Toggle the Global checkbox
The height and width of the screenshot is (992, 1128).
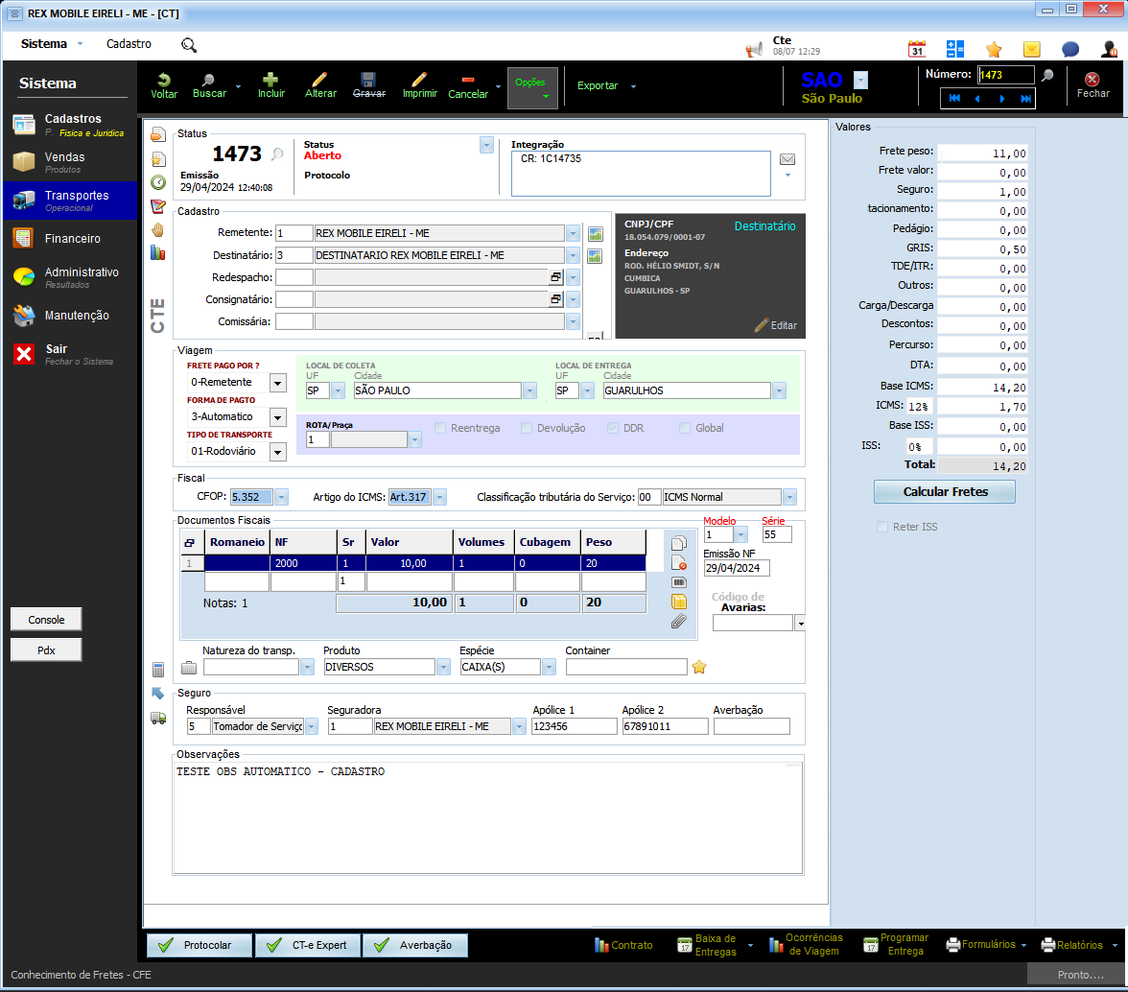point(685,428)
